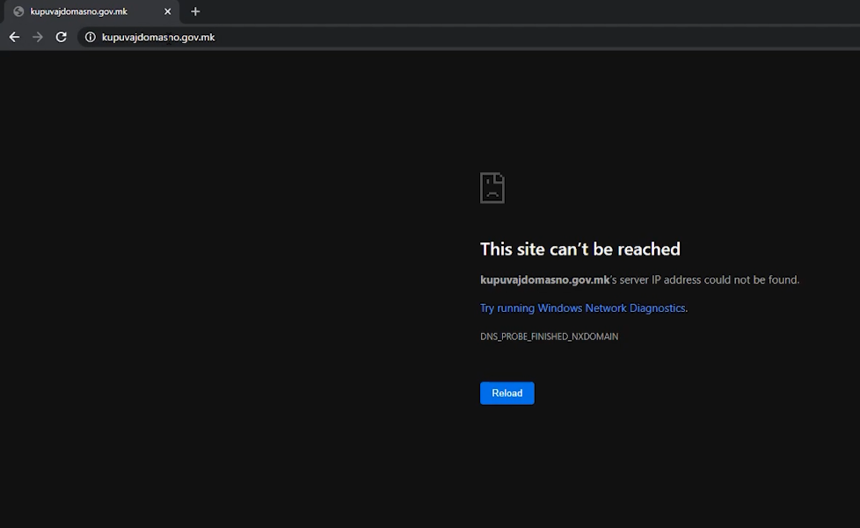
Task: Click the sad page error icon
Action: (x=492, y=188)
